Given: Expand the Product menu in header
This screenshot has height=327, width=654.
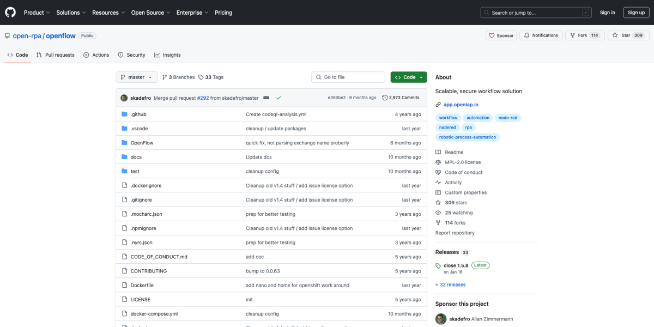Looking at the screenshot, I should [37, 13].
